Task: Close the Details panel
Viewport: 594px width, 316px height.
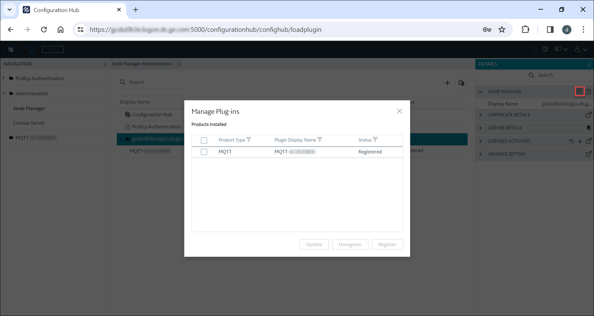Action: tap(589, 64)
